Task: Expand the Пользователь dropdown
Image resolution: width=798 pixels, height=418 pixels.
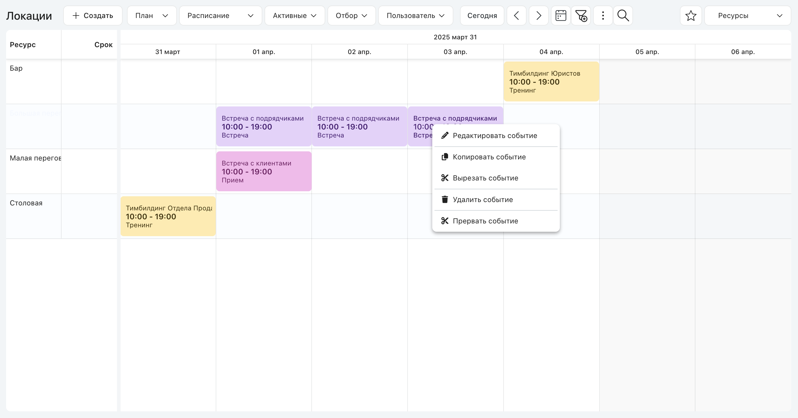Action: [416, 16]
